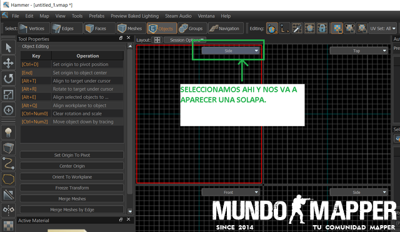Open the Side view dropdown in top-left viewport

point(231,51)
